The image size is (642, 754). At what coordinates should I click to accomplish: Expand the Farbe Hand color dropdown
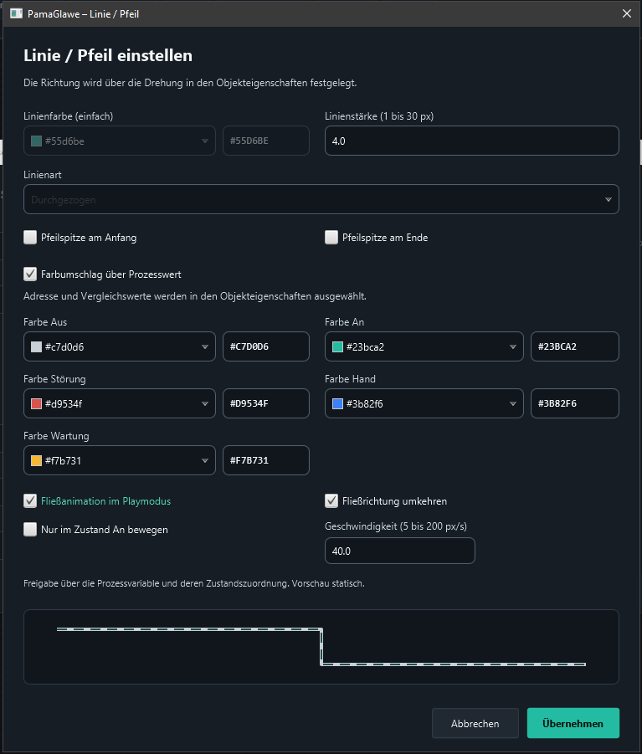point(424,403)
